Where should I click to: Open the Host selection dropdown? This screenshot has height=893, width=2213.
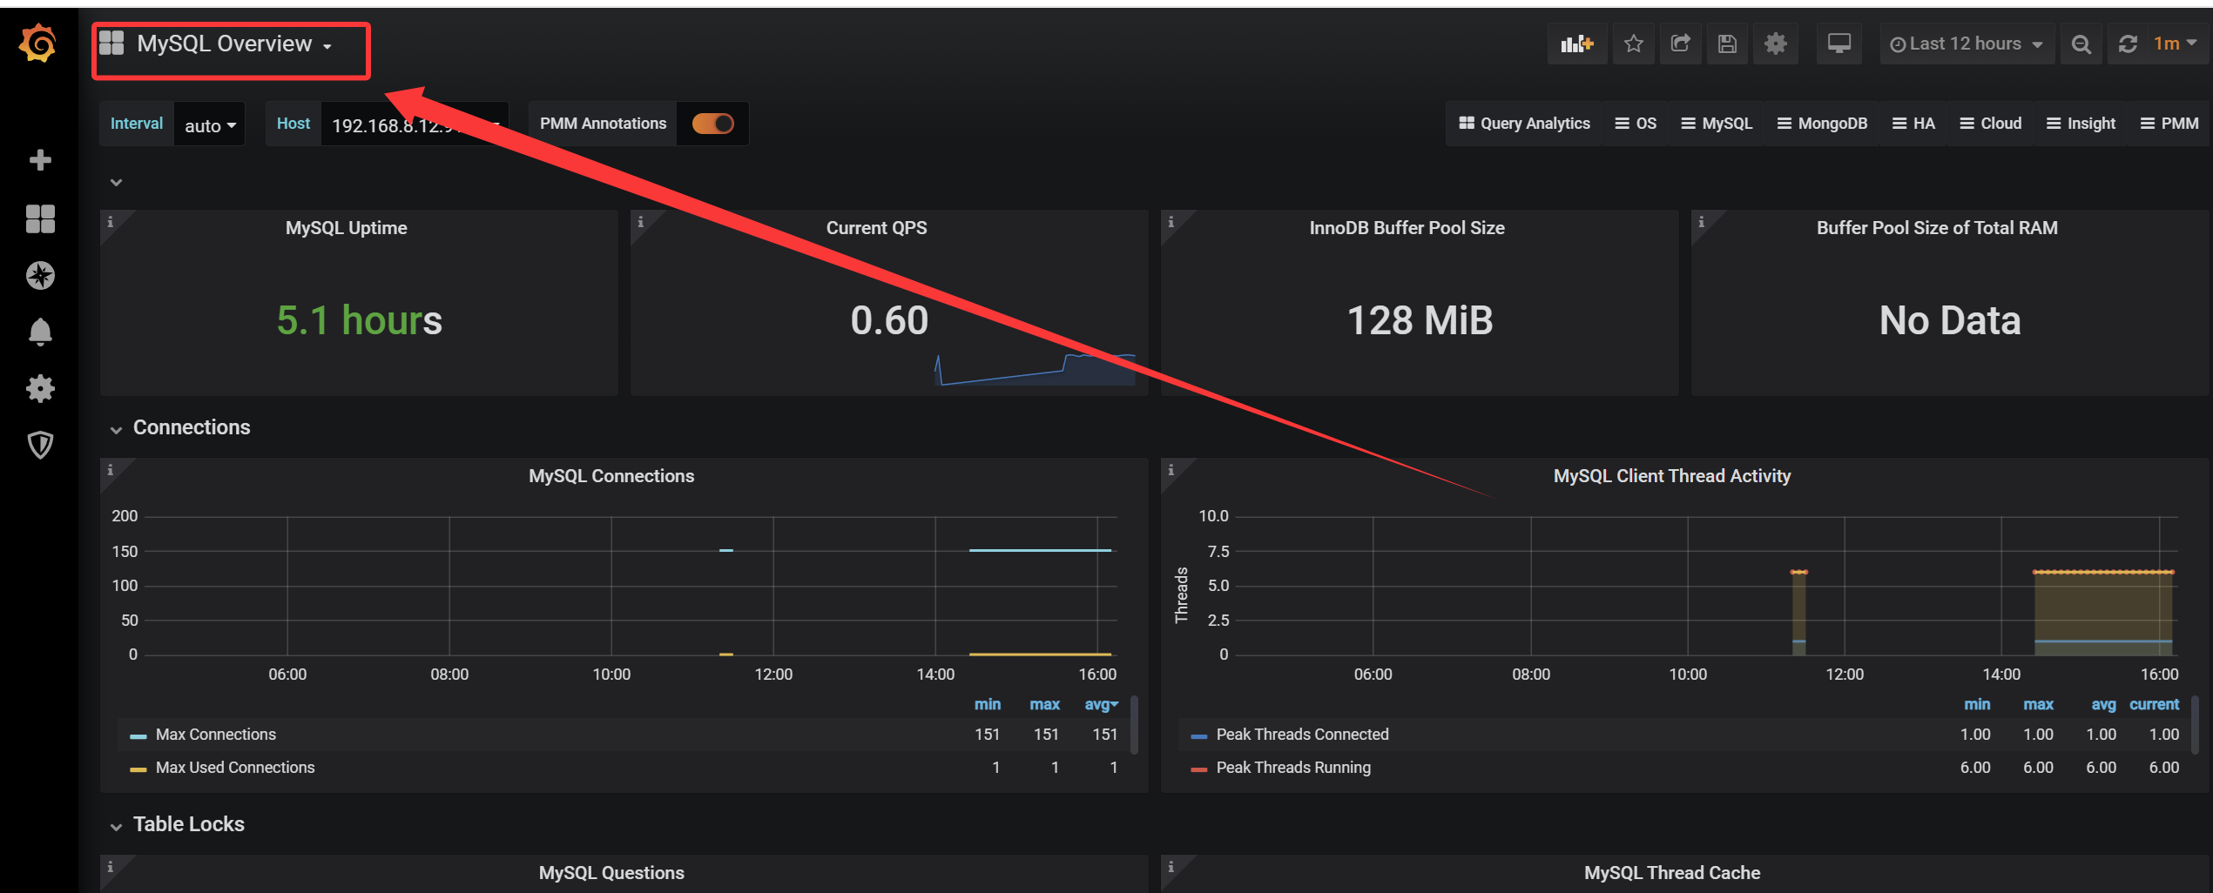coord(415,124)
